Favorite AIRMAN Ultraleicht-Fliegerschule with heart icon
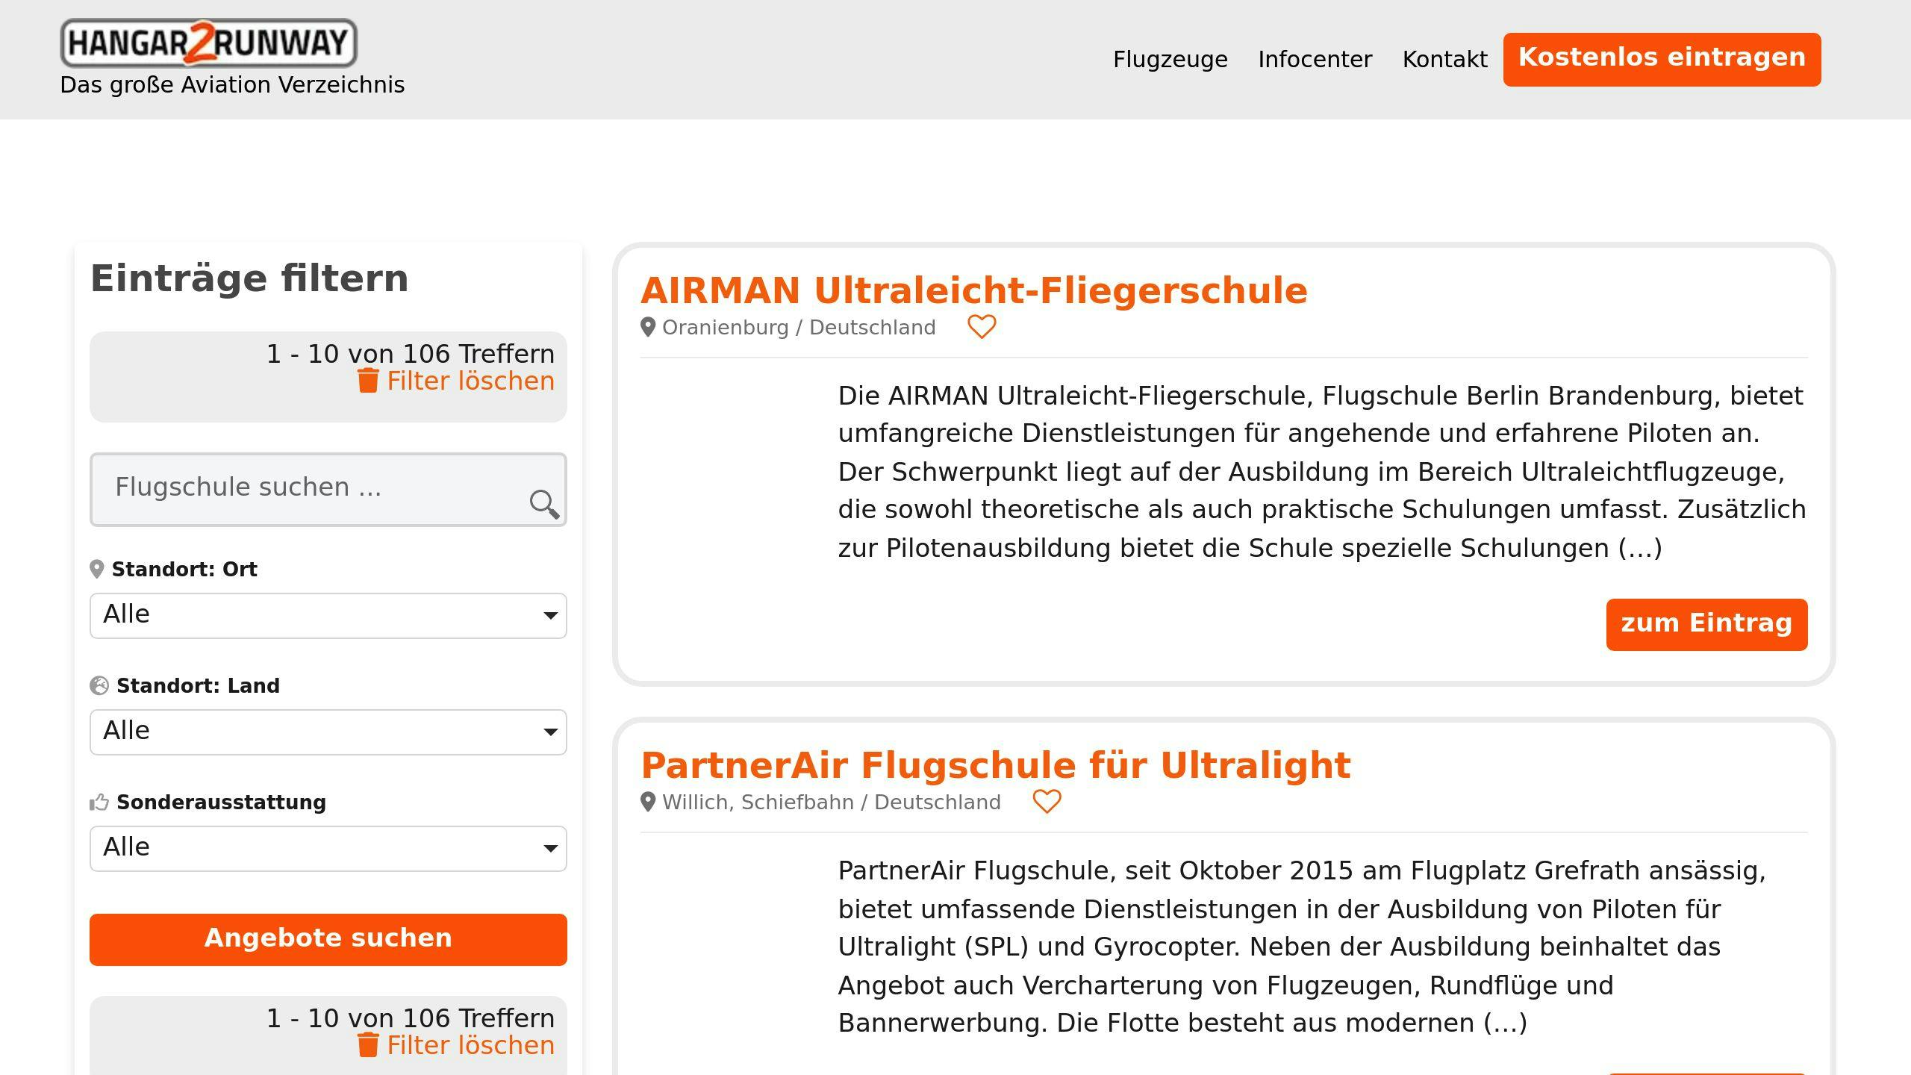This screenshot has height=1075, width=1911. click(x=981, y=327)
